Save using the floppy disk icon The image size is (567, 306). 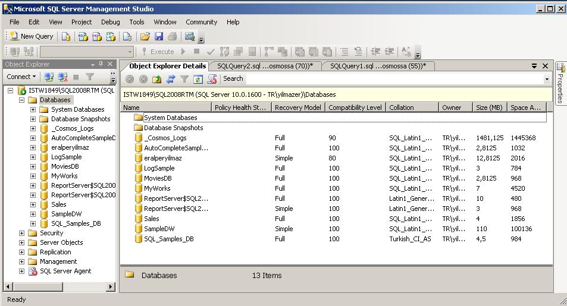pos(159,36)
